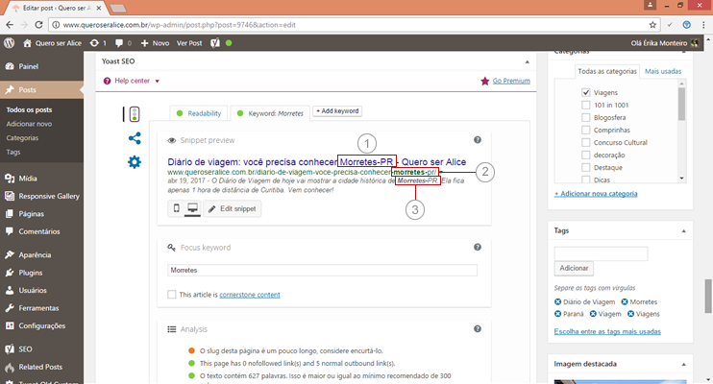The width and height of the screenshot is (713, 384).
Task: Check the decoração category
Action: [x=586, y=155]
